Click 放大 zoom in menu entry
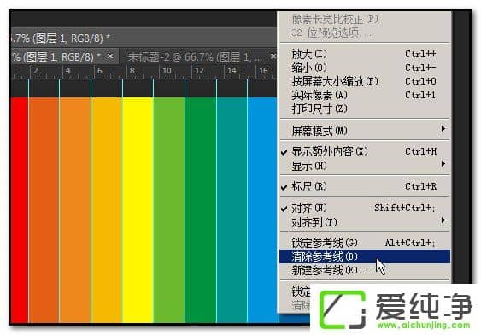 coord(365,55)
